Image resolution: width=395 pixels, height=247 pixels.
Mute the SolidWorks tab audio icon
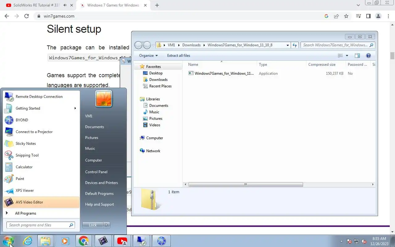tap(65, 5)
